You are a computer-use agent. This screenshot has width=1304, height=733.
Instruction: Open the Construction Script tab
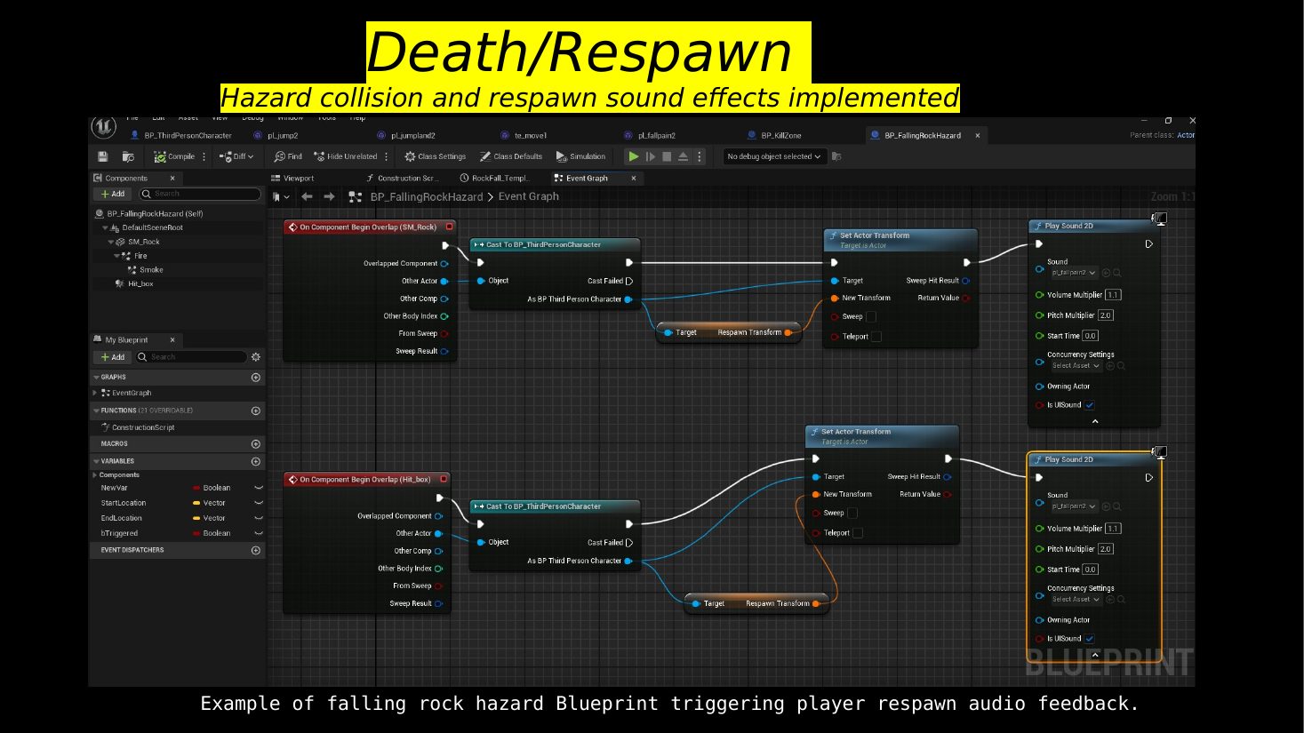(403, 179)
